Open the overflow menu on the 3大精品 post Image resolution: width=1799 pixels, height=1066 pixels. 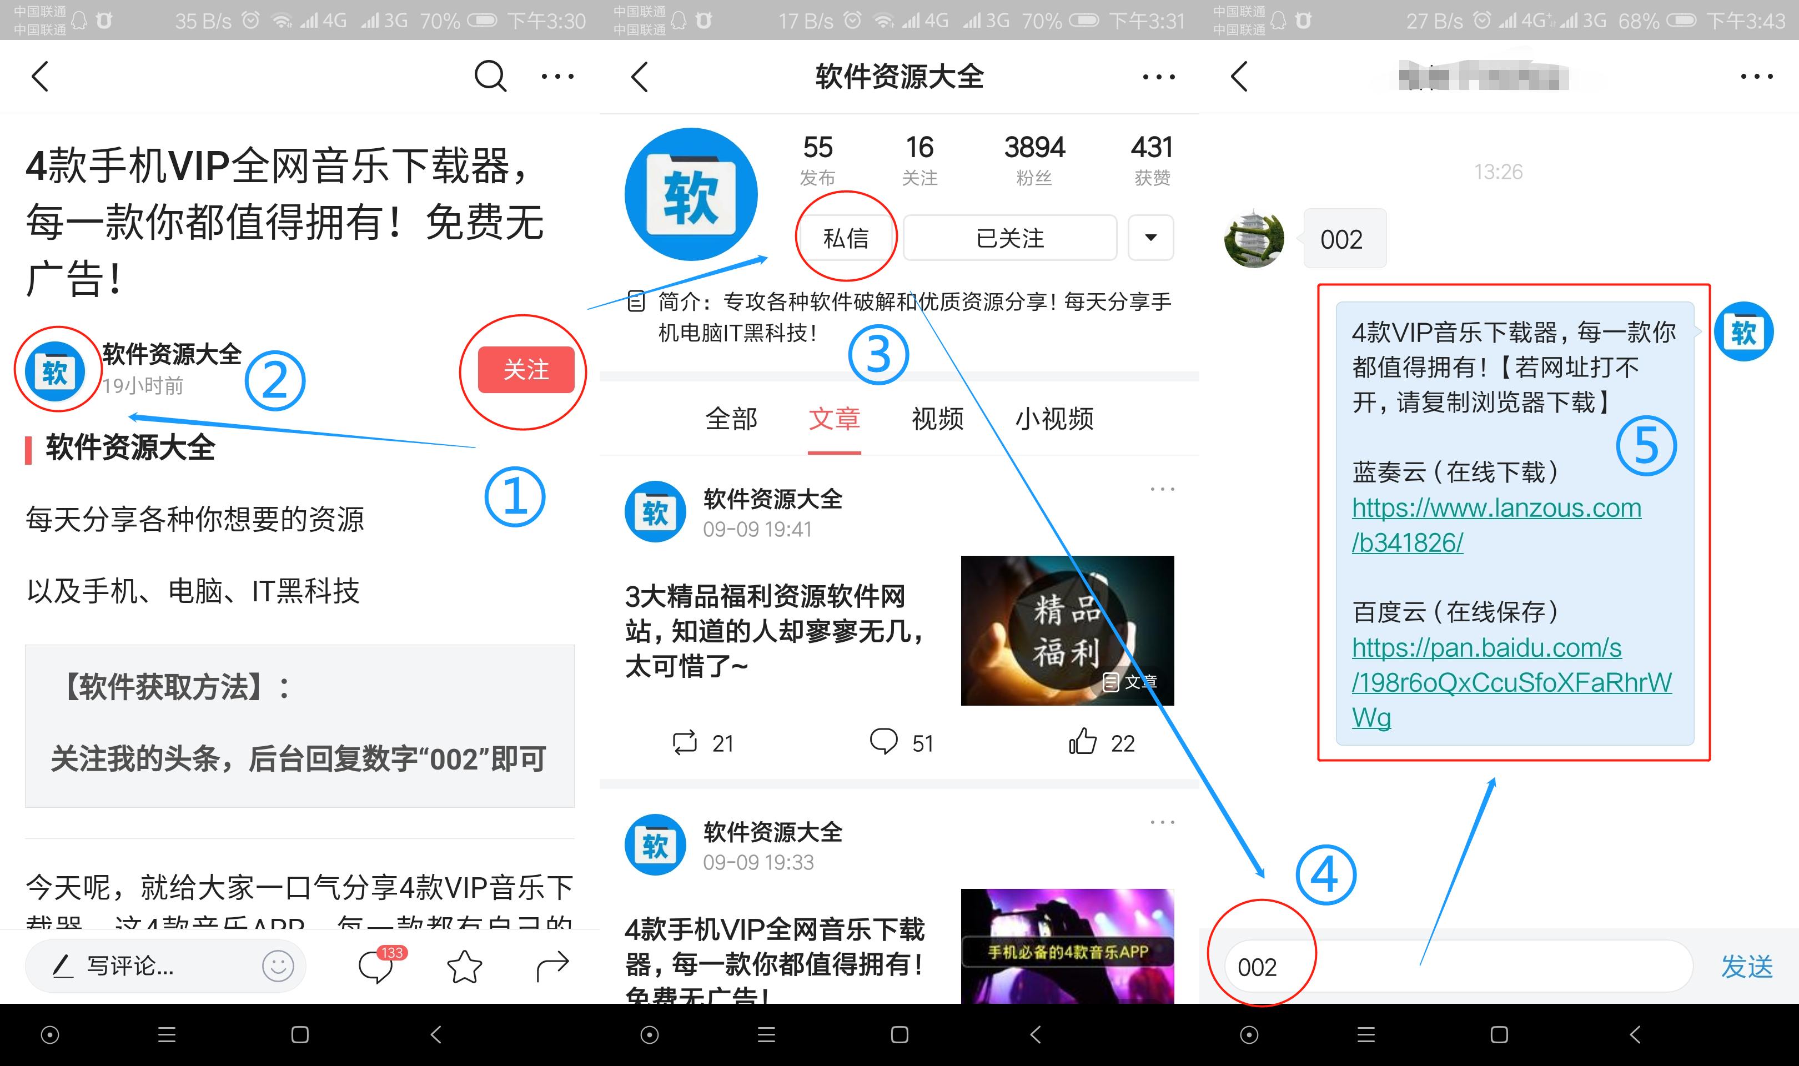1162,489
